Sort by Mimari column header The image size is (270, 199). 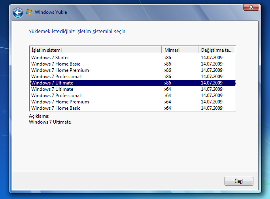(180, 50)
